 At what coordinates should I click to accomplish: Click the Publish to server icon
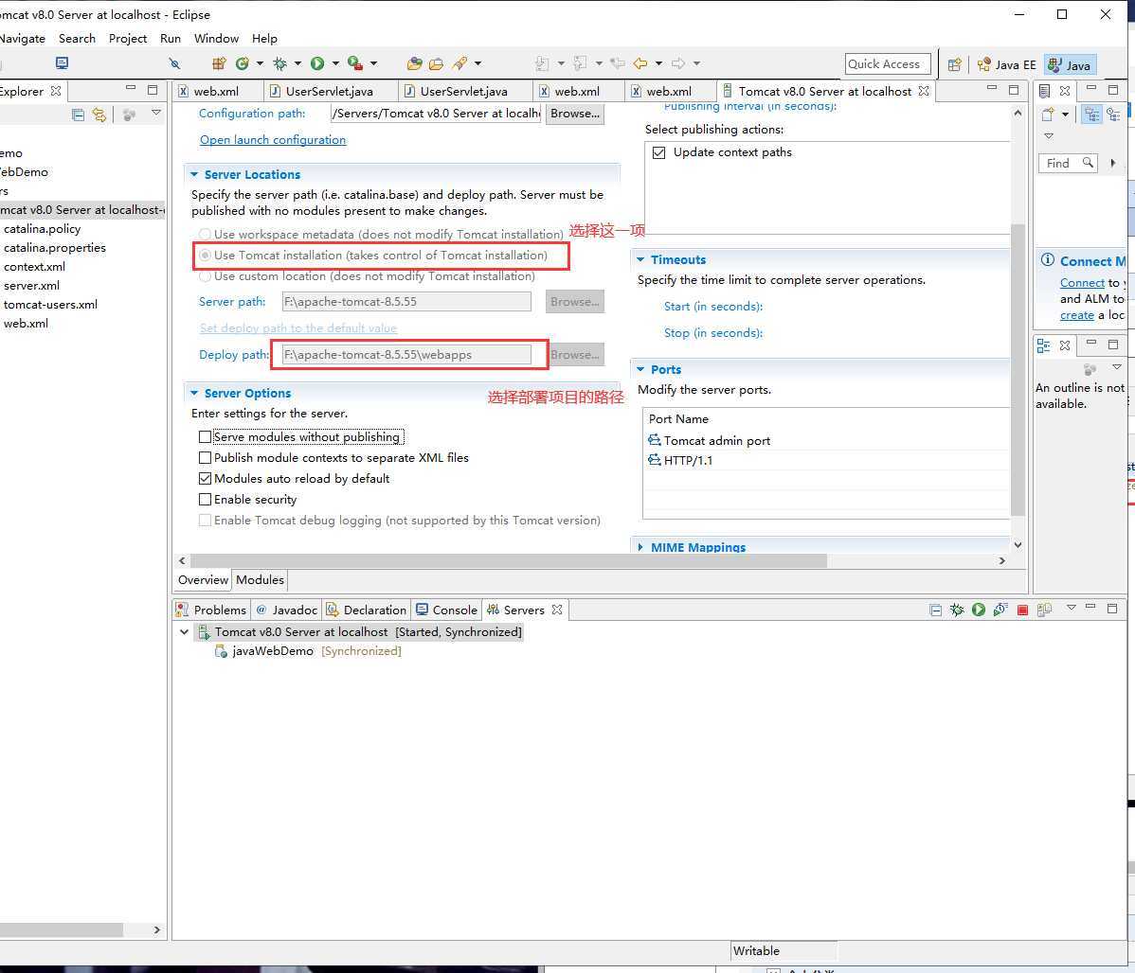[1044, 610]
